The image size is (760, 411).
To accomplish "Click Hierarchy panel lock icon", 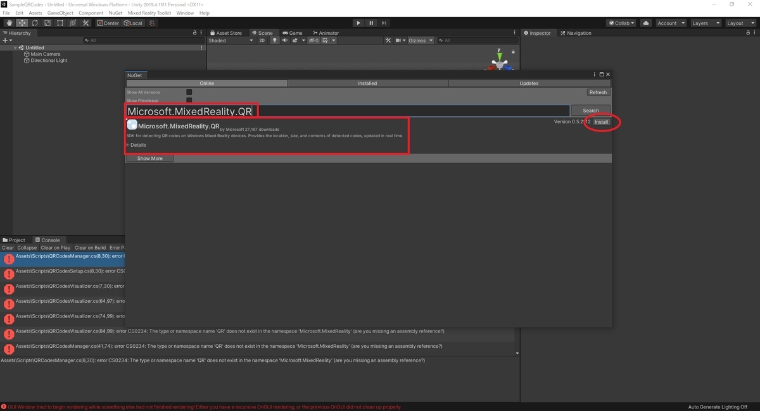I will pos(194,33).
